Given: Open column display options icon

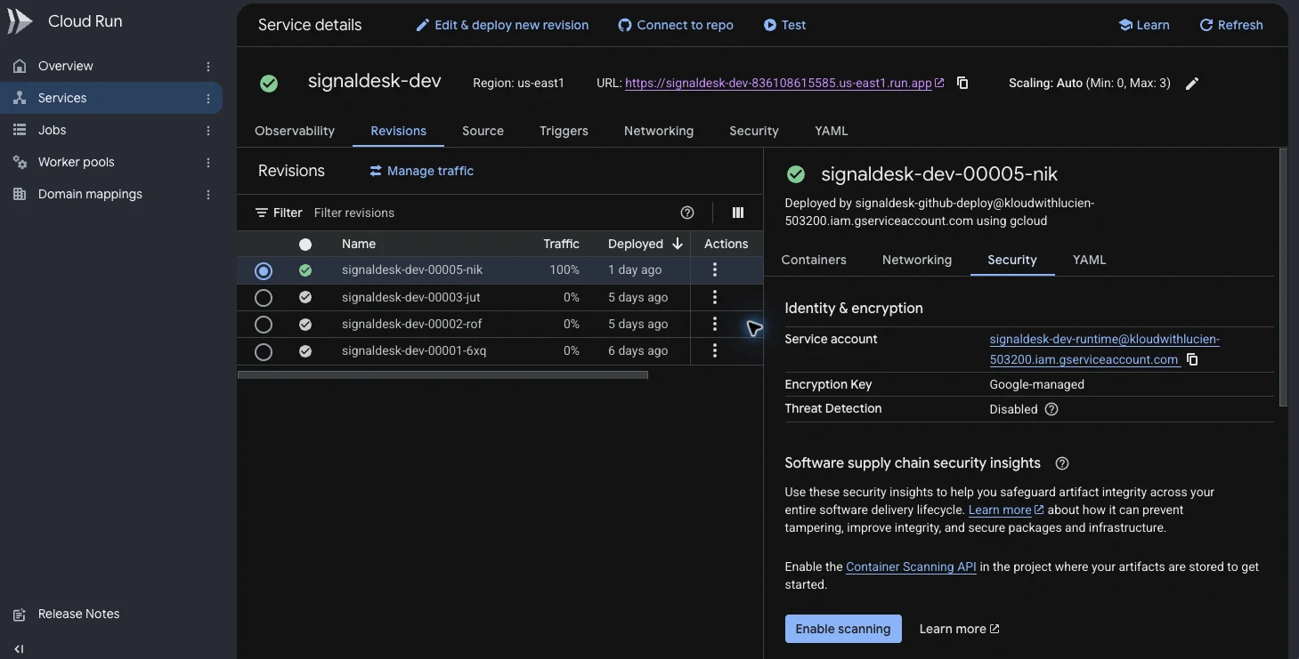Looking at the screenshot, I should (x=738, y=213).
